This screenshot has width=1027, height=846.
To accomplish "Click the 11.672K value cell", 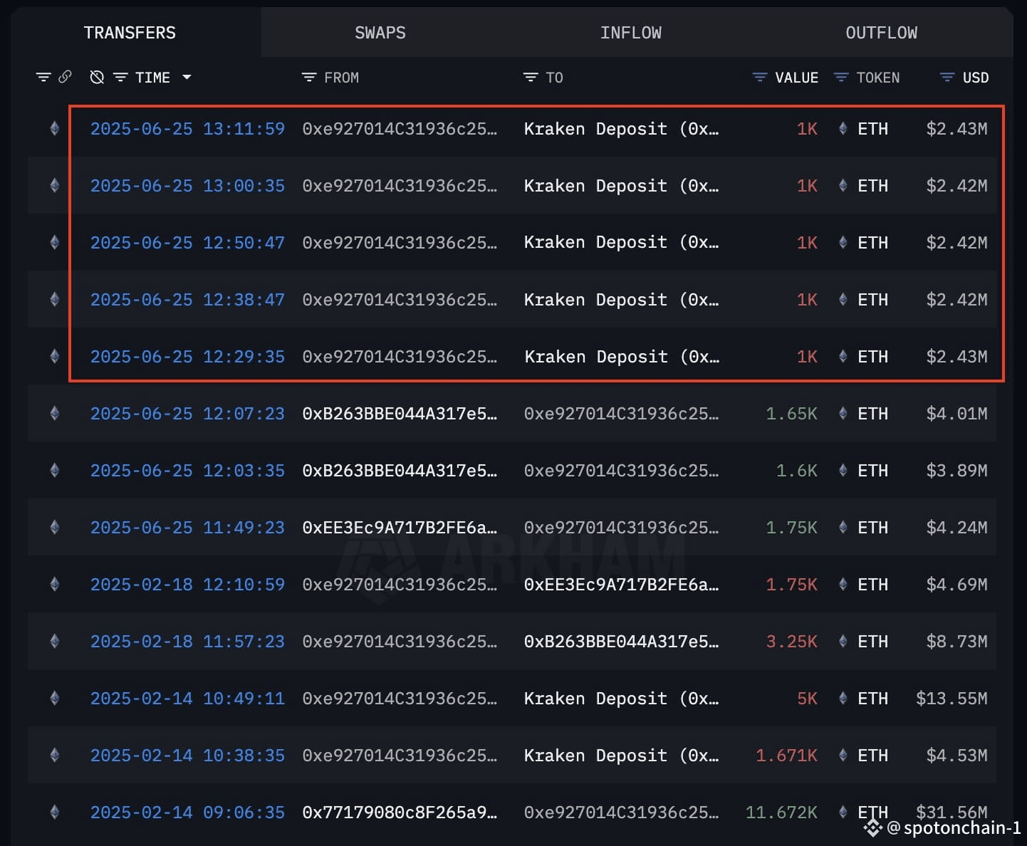I will (x=781, y=813).
